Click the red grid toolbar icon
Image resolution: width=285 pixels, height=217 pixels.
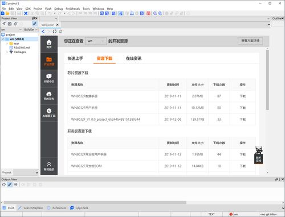pyautogui.click(x=149, y=13)
